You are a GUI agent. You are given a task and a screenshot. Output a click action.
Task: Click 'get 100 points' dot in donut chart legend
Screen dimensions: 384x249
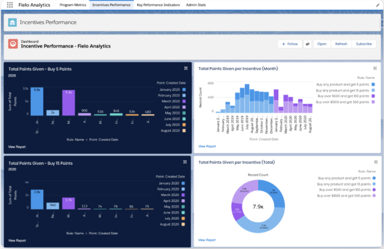point(374,190)
